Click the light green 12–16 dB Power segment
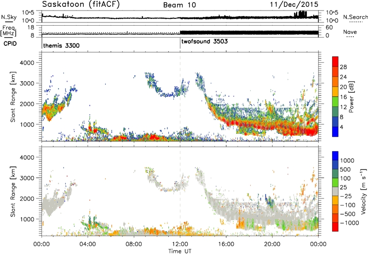The height and width of the screenshot is (254, 368). click(335, 102)
